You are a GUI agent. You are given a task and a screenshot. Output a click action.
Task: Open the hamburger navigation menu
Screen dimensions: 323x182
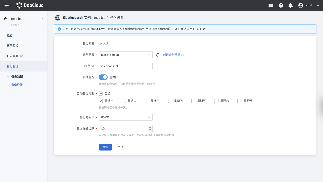pyautogui.click(x=7, y=5)
